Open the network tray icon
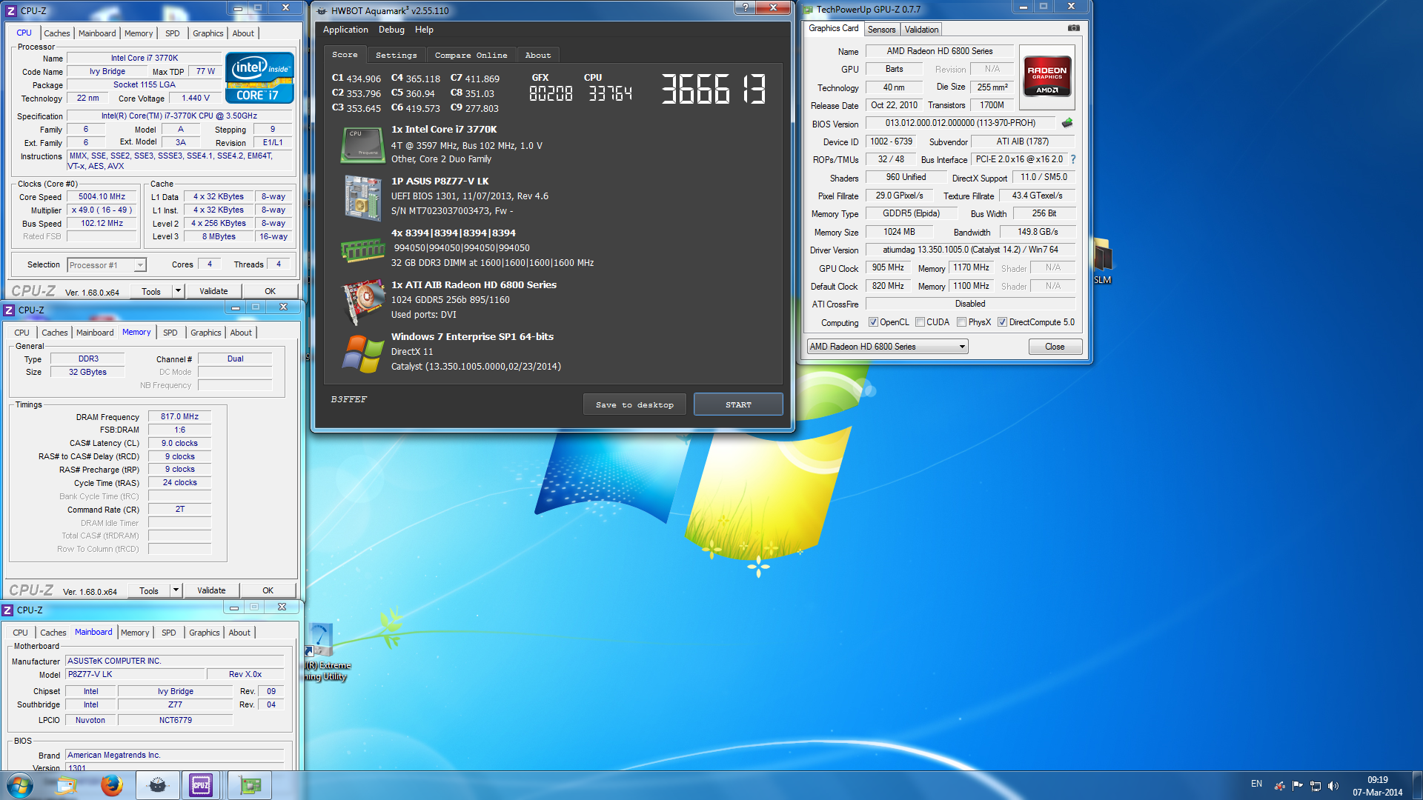Screen dimensions: 1423x800 pos(1316,786)
